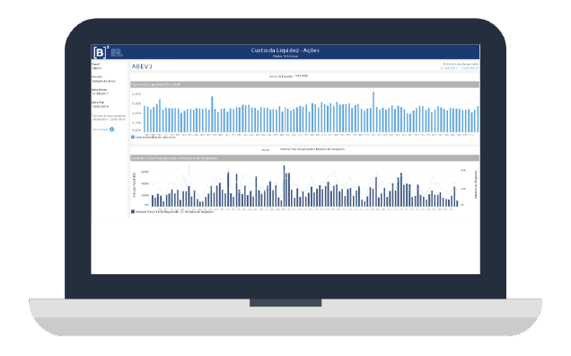Screen dimensions: 571x356
Task: Open the Período selection dropdown
Action: [x=104, y=81]
